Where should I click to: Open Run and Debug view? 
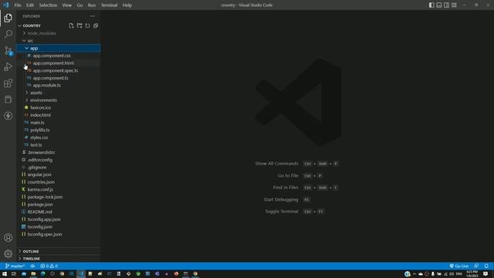click(x=8, y=67)
